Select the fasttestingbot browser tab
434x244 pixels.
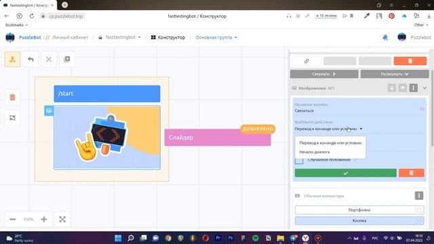click(x=28, y=5)
